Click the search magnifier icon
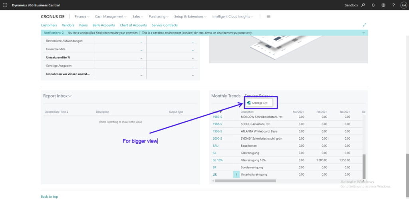This screenshot has height=199, width=409. [x=363, y=5]
